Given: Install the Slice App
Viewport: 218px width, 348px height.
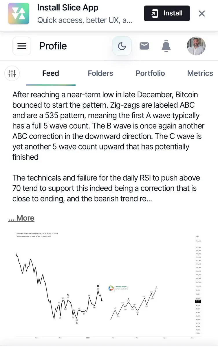Looking at the screenshot, I should 167,13.
